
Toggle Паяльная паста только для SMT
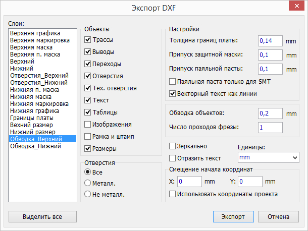173,81
